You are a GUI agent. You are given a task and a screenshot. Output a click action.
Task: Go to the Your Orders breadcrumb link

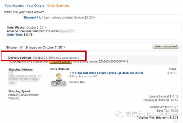[x=35, y=6]
